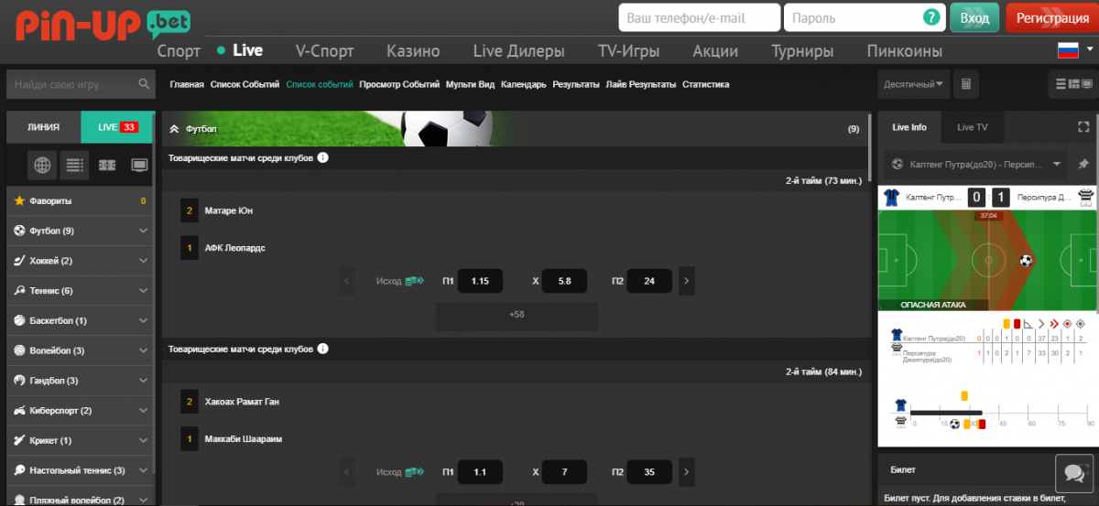Switch to list layout icon top right
The height and width of the screenshot is (506, 1099).
pos(1061,84)
